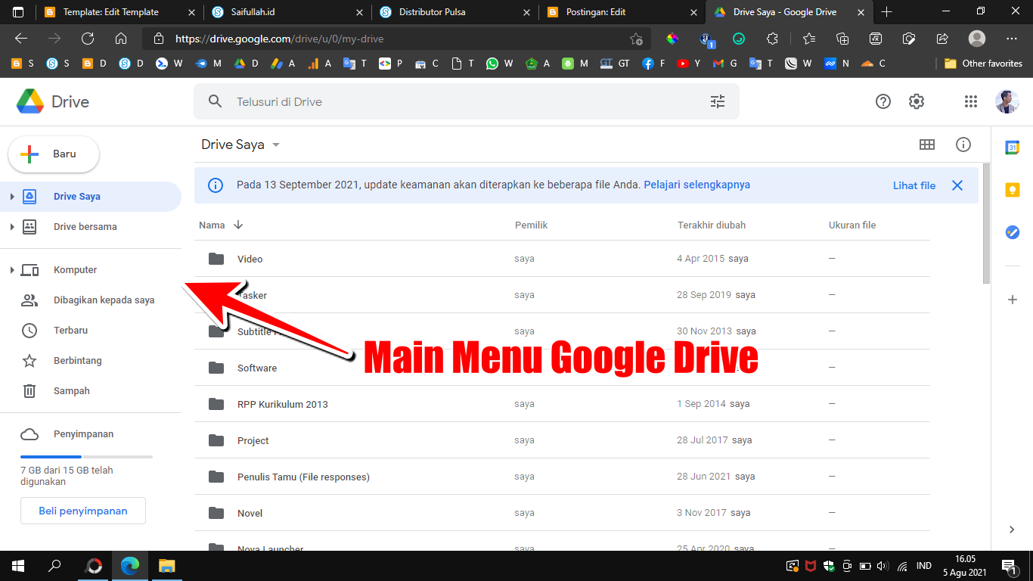Expand the Drive Saya tree arrow

pos(12,197)
